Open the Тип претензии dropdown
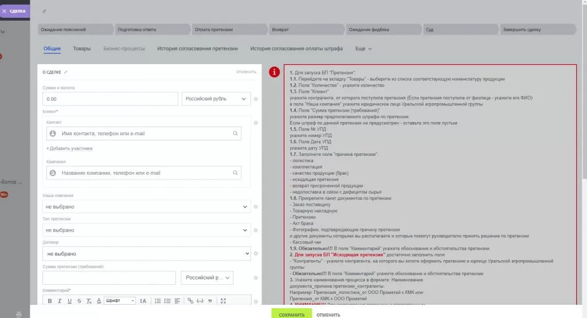 [147, 230]
